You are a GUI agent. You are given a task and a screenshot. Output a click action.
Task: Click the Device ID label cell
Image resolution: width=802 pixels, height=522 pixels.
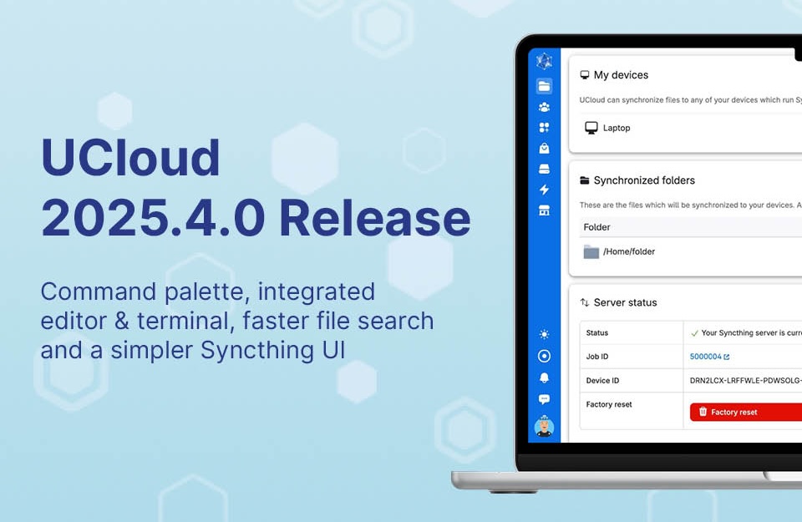632,380
